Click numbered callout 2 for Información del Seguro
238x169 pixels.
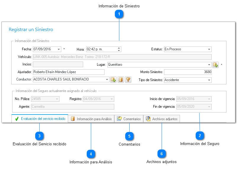tap(200, 136)
